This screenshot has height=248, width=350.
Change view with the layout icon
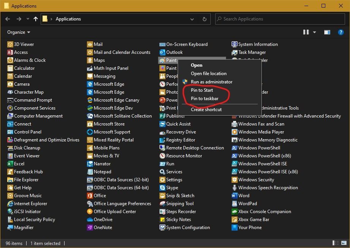(306, 32)
